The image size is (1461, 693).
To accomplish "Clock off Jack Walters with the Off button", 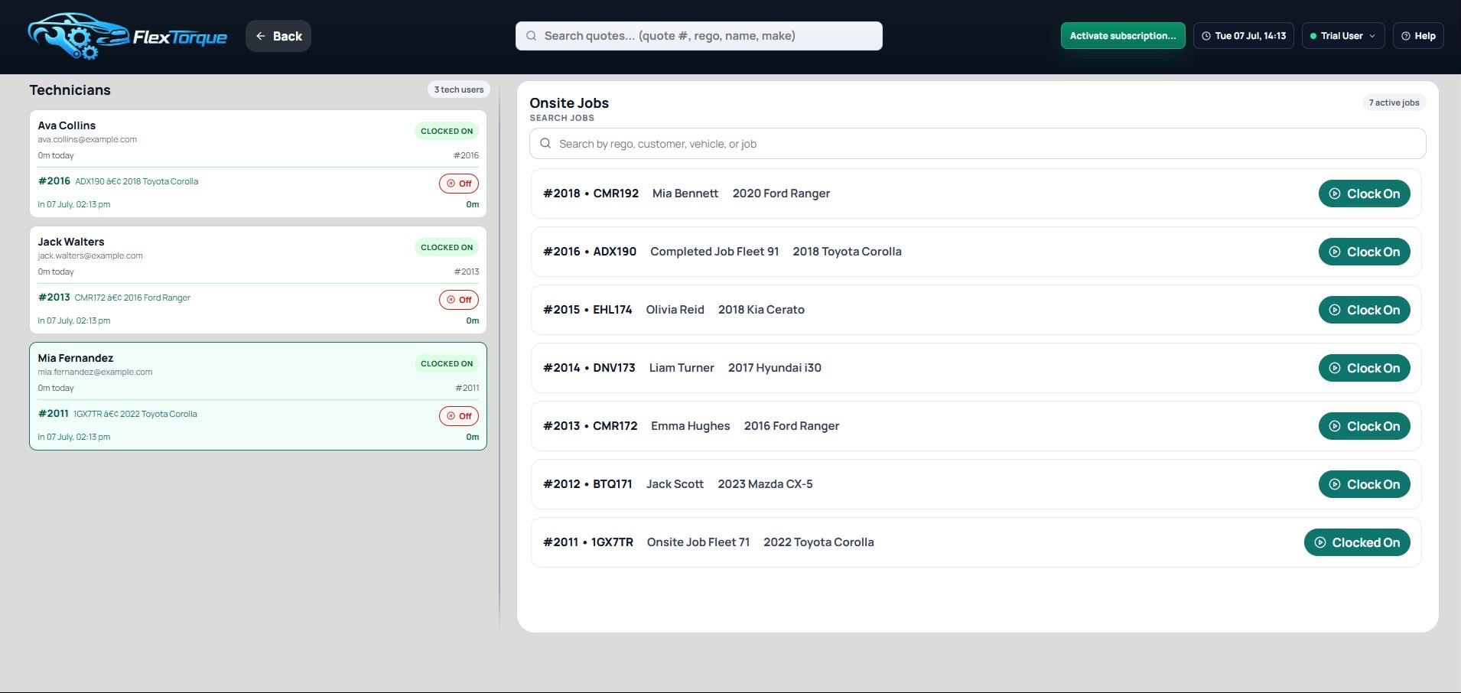I will point(459,300).
